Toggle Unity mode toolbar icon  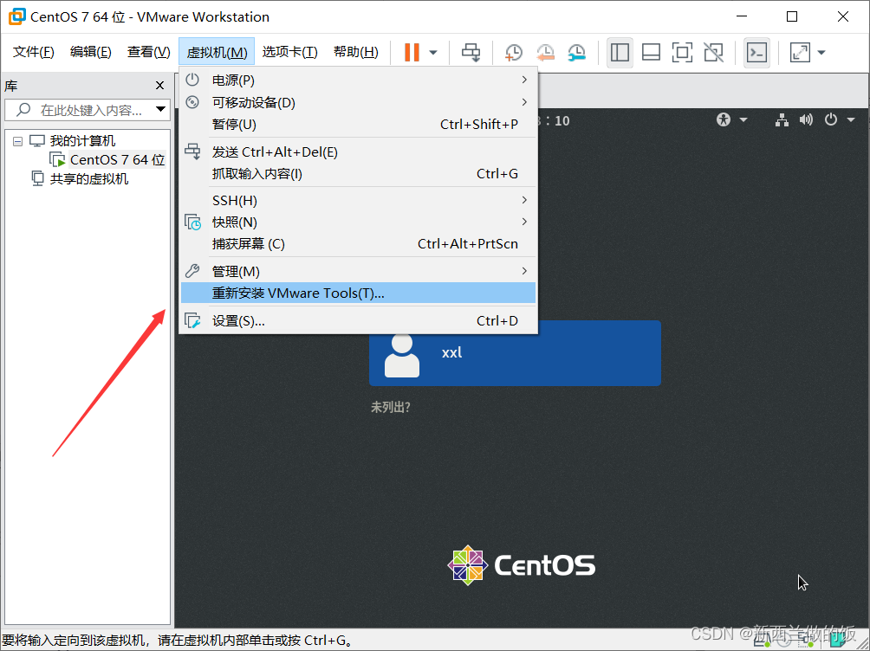click(x=713, y=53)
